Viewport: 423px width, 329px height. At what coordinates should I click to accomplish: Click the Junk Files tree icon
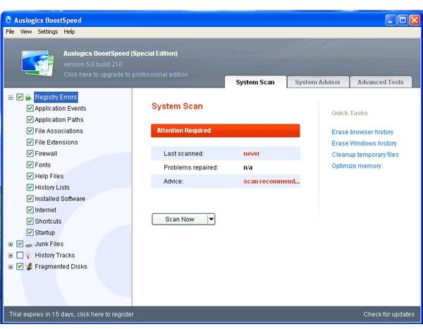[29, 244]
